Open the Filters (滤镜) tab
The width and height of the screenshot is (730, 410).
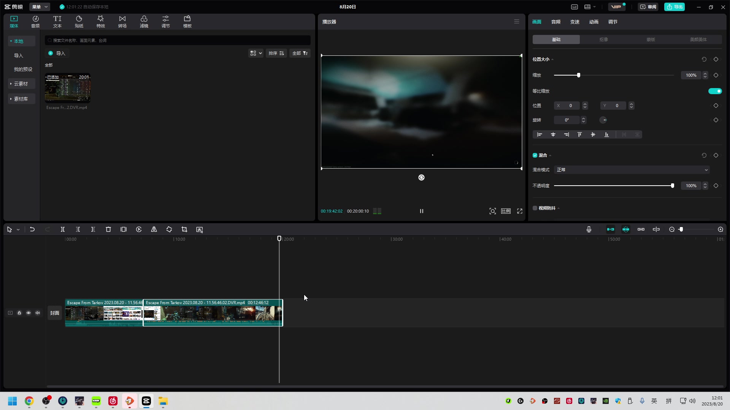(144, 22)
